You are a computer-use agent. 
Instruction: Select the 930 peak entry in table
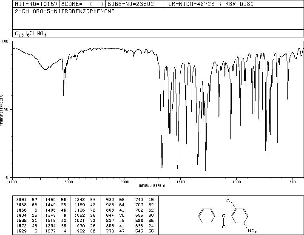pos(115,200)
